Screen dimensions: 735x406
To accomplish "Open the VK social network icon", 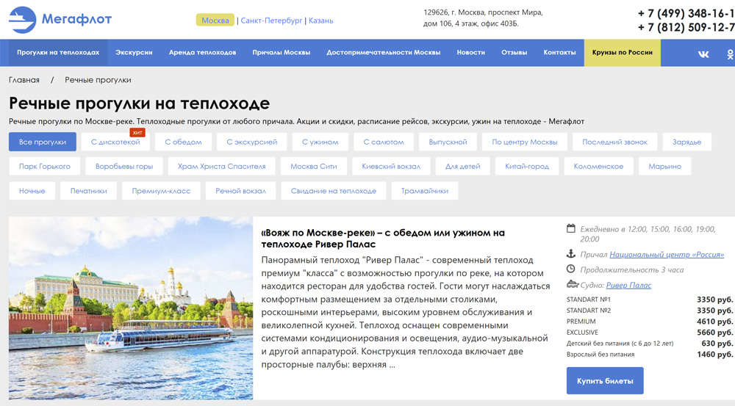I will pos(703,54).
